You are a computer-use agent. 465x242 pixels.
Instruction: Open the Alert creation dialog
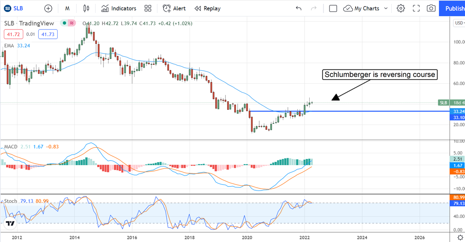tap(174, 8)
